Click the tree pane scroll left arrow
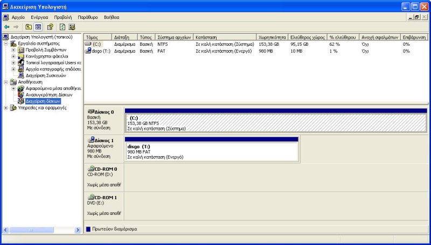 pos(5,230)
